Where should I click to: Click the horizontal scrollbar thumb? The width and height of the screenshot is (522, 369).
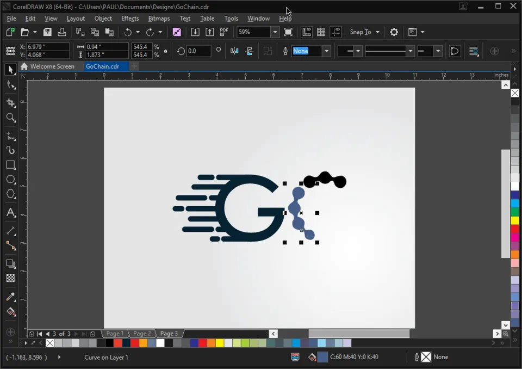359,333
